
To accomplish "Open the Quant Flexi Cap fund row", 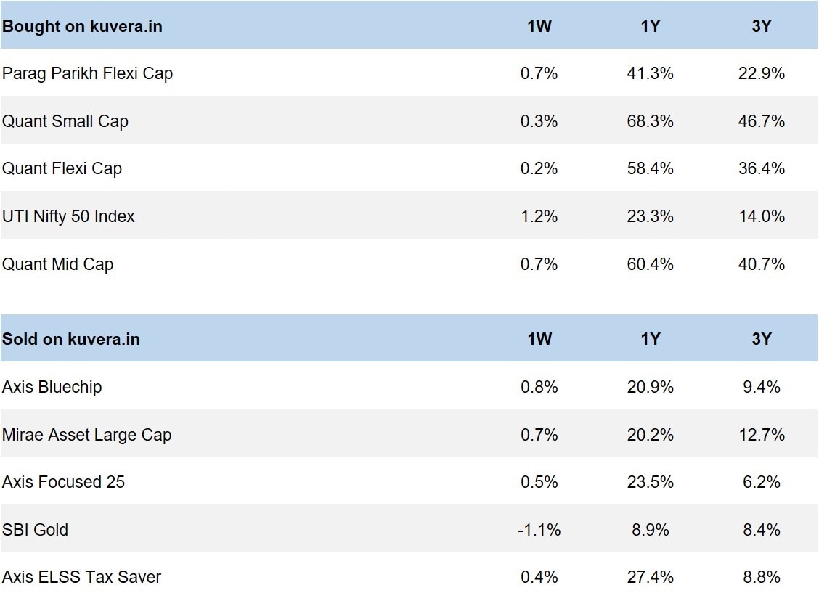I will click(x=62, y=168).
